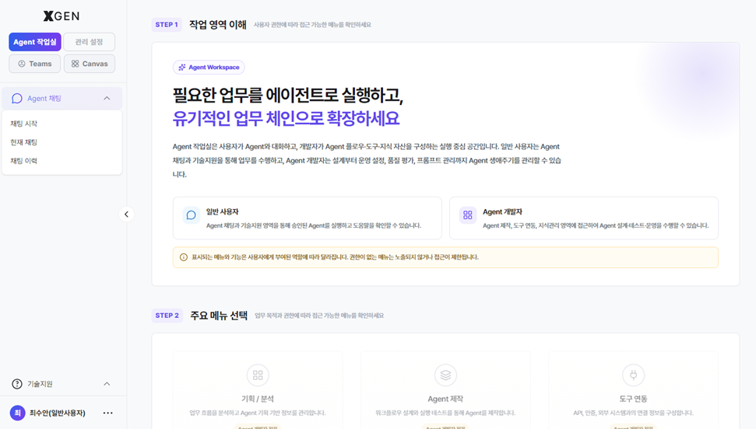The image size is (756, 429).
Task: Click the info icon in yellow notice
Action: coord(184,257)
